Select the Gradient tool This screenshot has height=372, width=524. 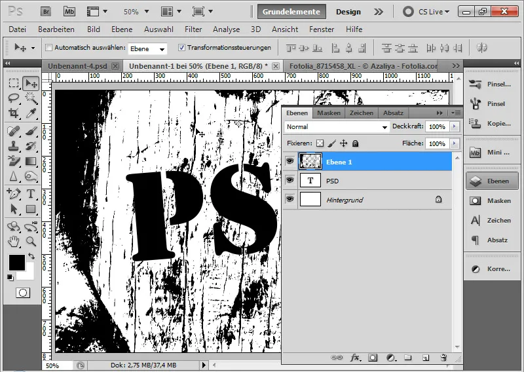(x=31, y=161)
